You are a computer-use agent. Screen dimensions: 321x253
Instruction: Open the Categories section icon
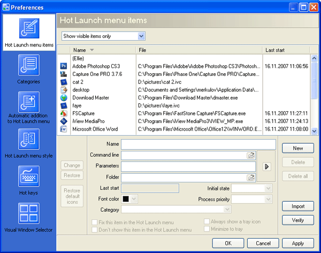pos(29,65)
